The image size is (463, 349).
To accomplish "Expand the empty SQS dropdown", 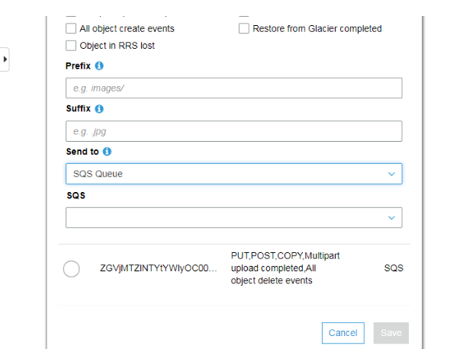I will pyautogui.click(x=233, y=217).
